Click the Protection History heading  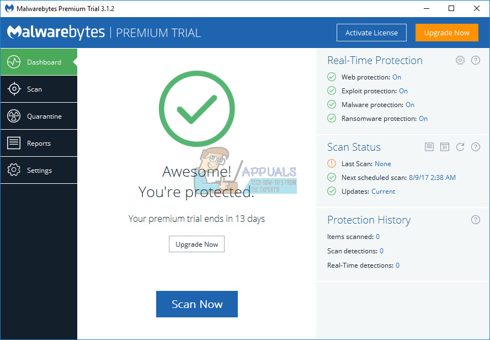pos(369,220)
